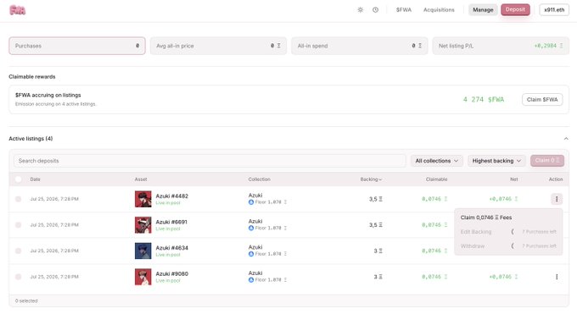Open the Azuki #6691 thumbnail
This screenshot has width=577, height=314.
(x=143, y=225)
